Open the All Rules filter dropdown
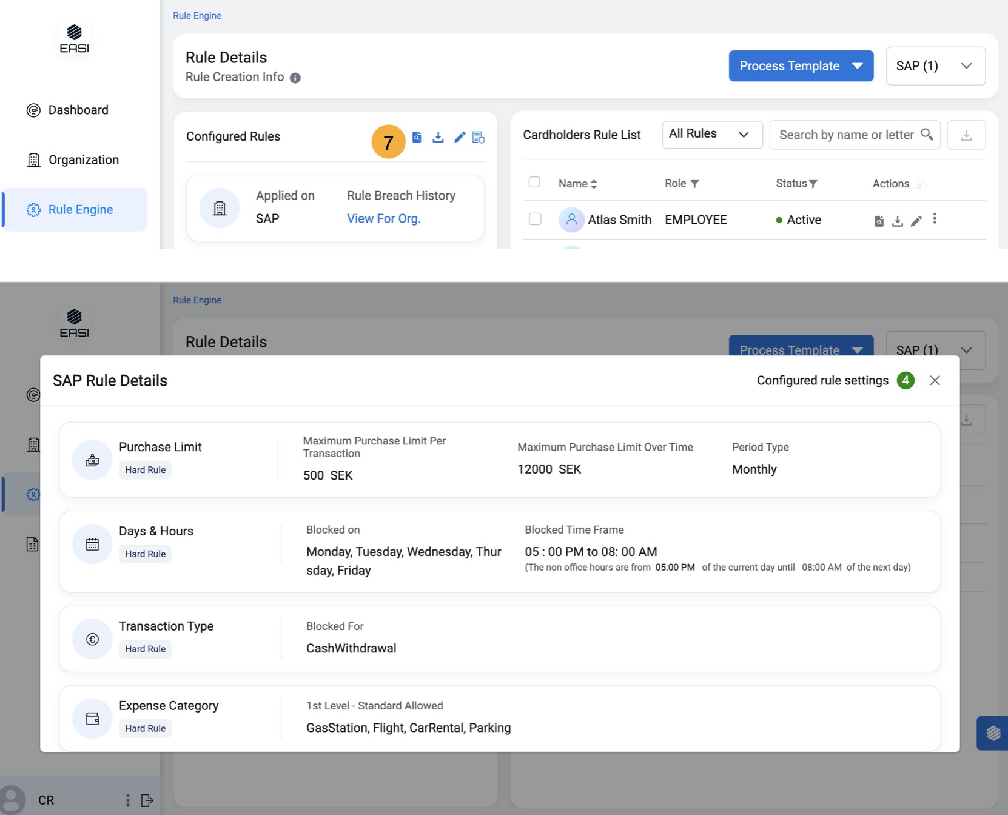This screenshot has width=1008, height=815. coord(711,134)
